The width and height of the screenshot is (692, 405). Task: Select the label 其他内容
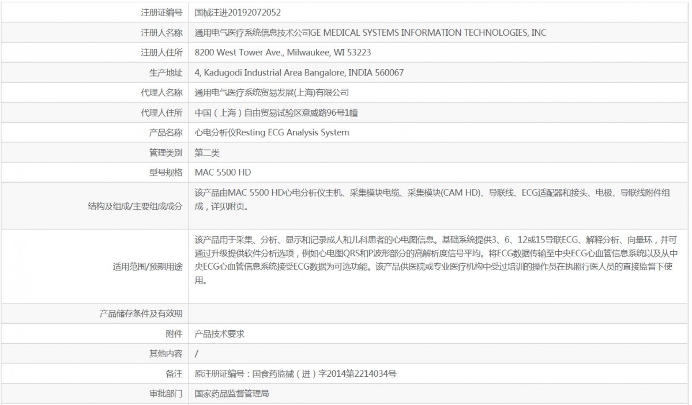(166, 354)
